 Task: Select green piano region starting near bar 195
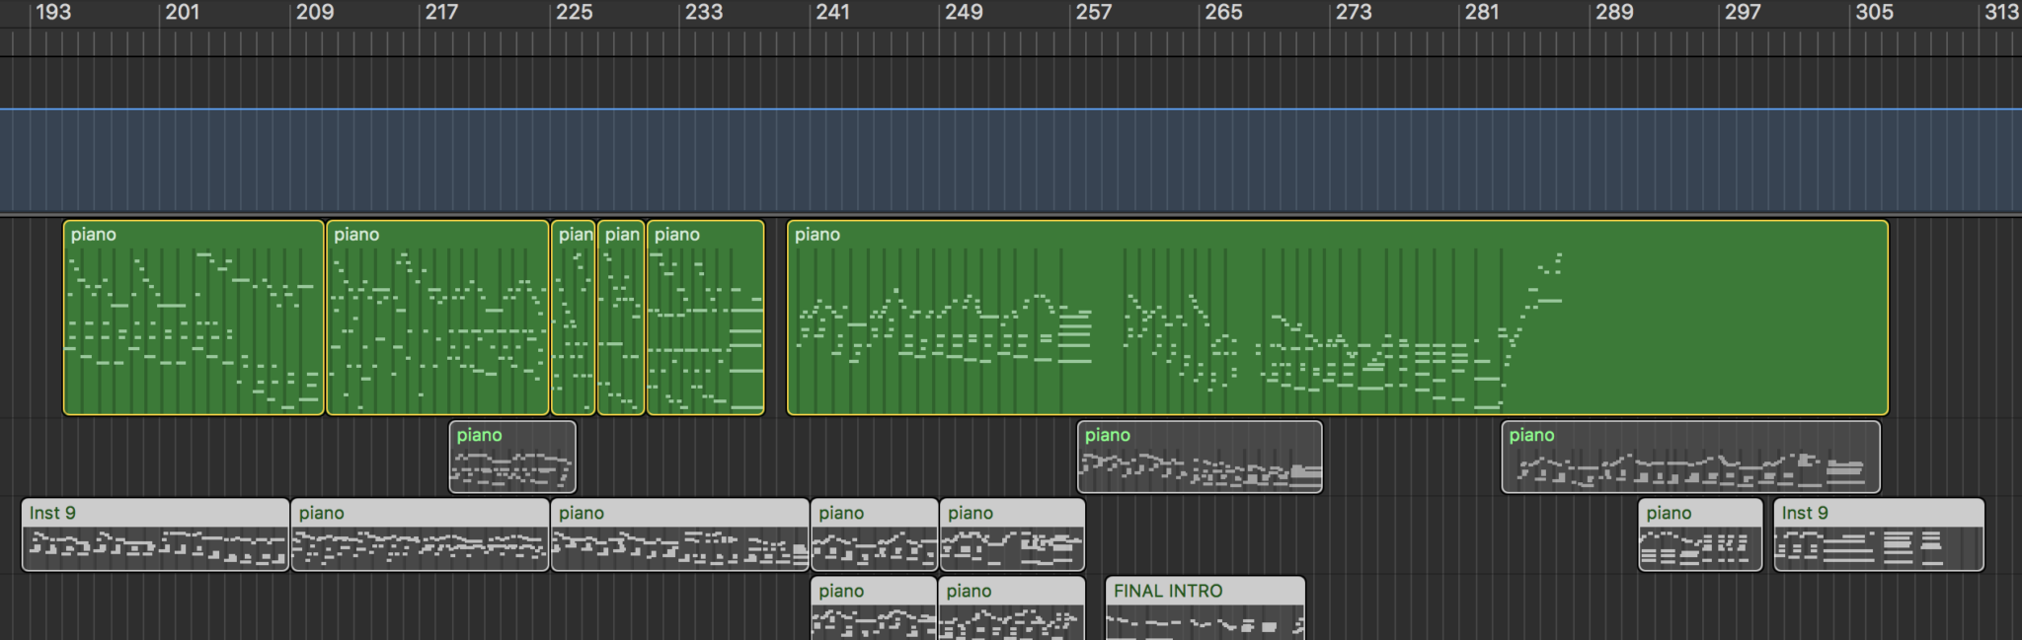click(x=194, y=318)
